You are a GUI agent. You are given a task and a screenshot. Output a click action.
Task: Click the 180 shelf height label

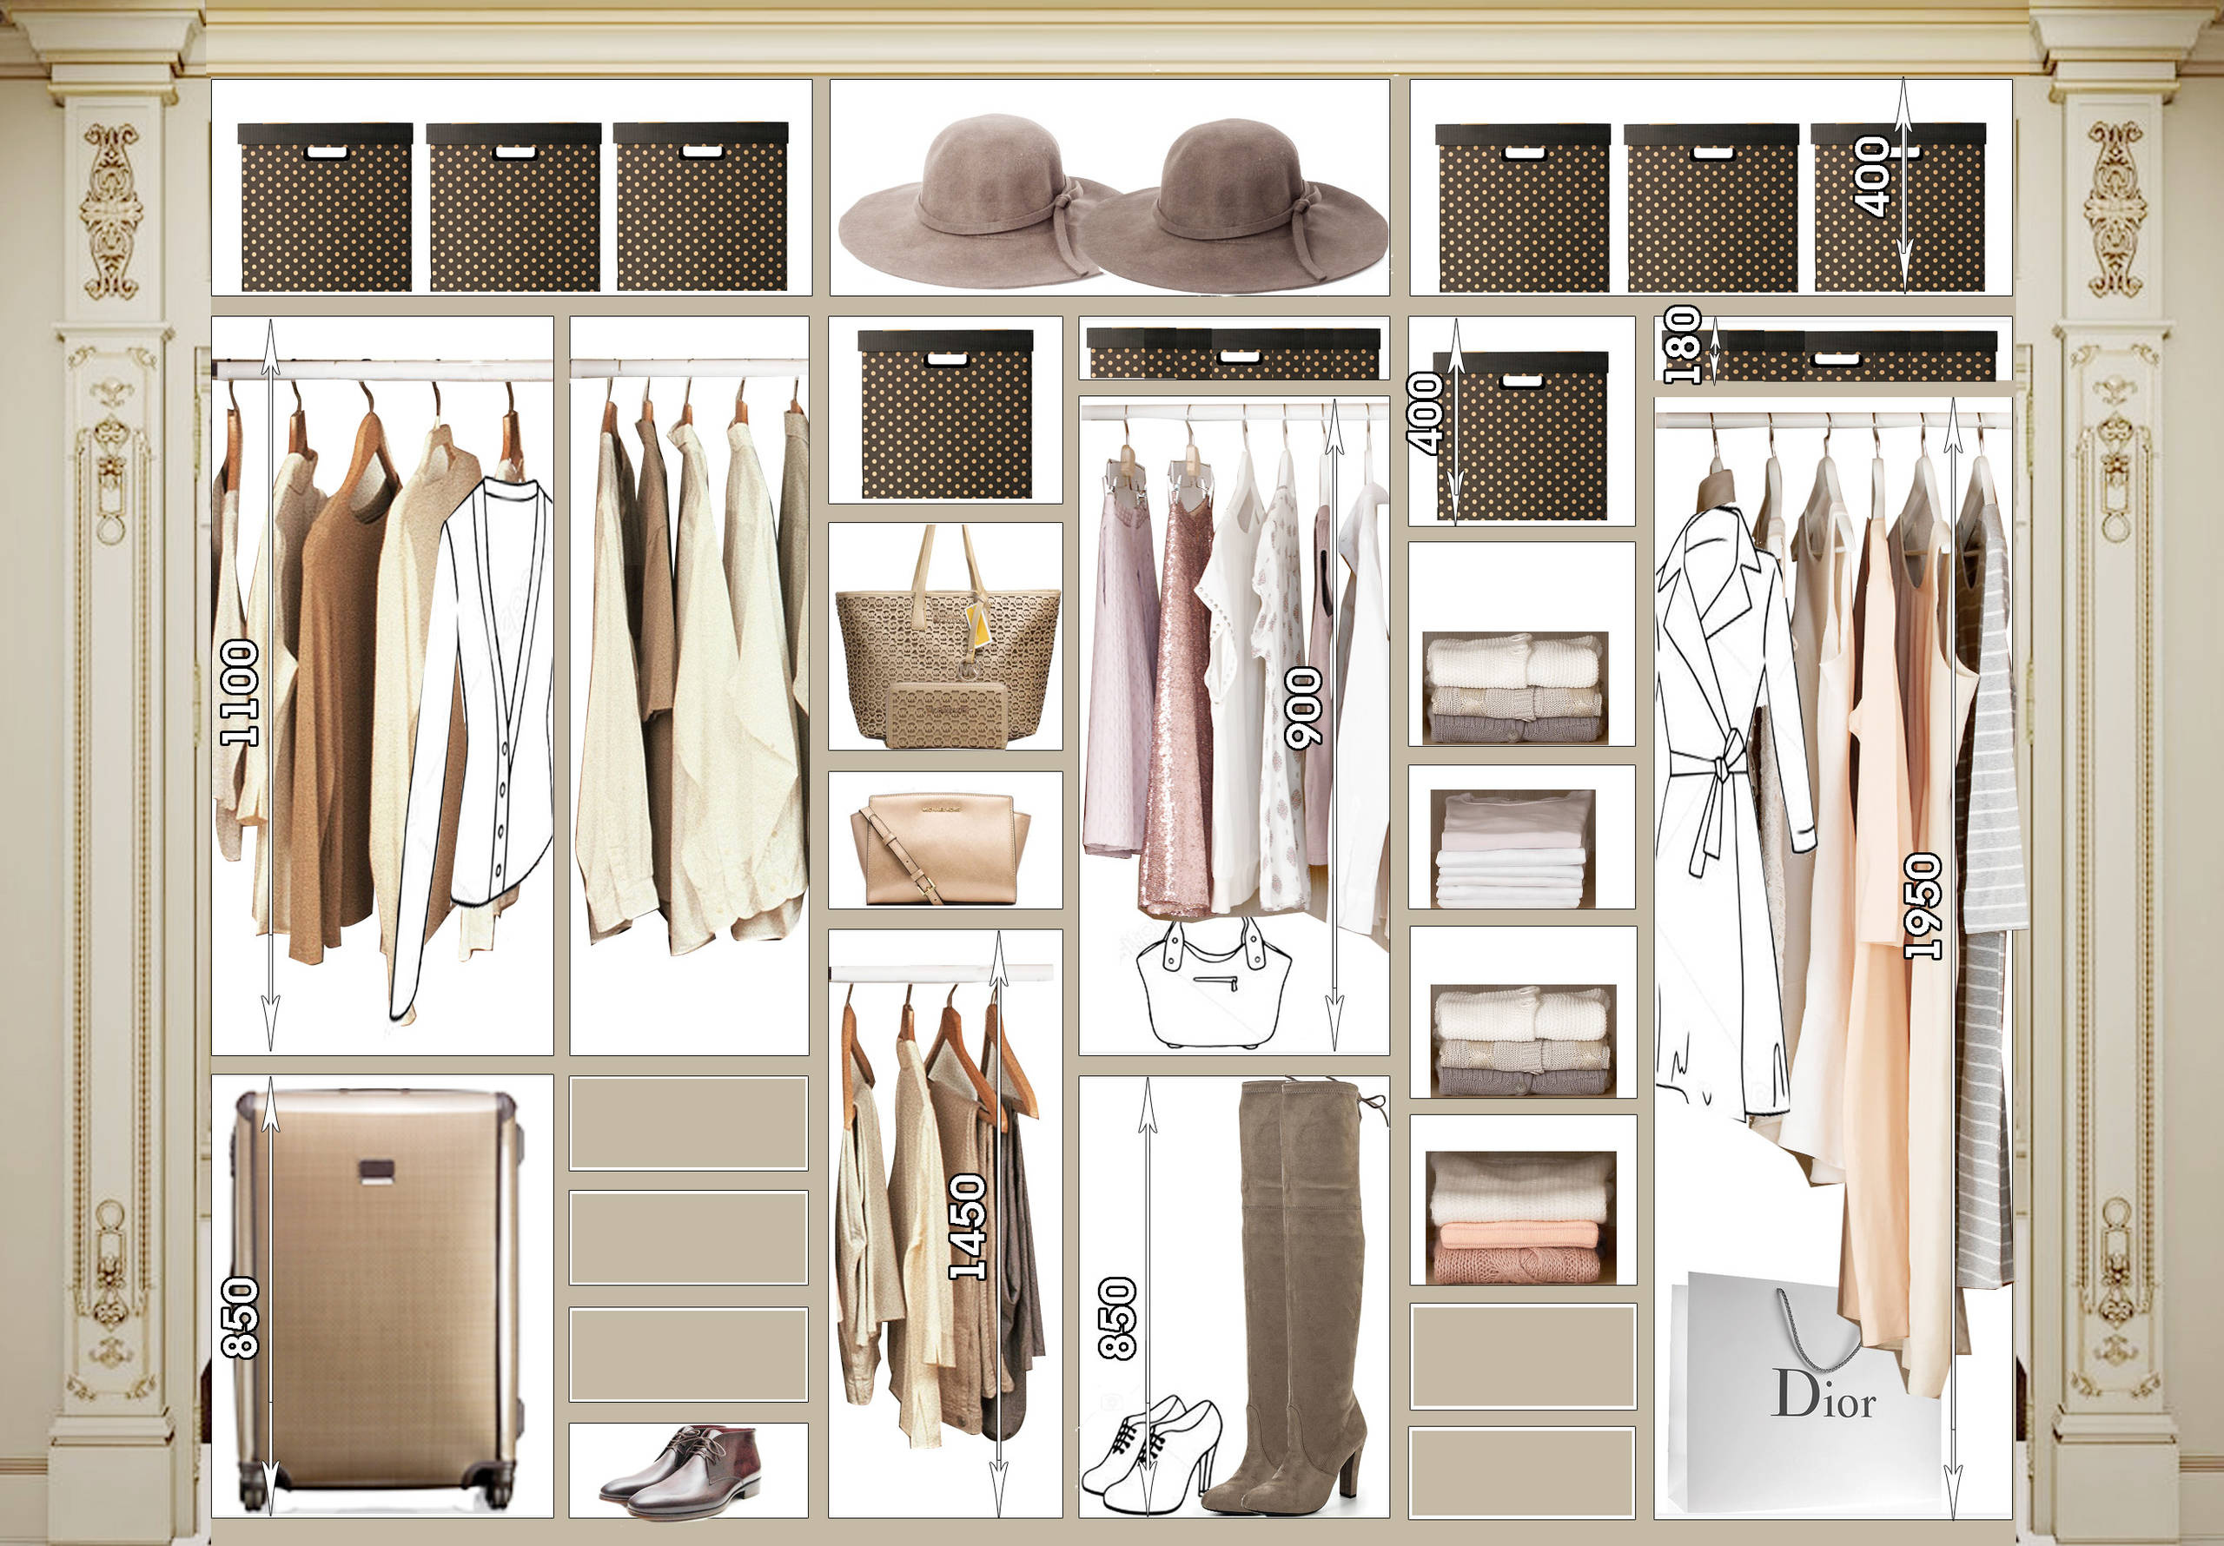pos(1683,345)
